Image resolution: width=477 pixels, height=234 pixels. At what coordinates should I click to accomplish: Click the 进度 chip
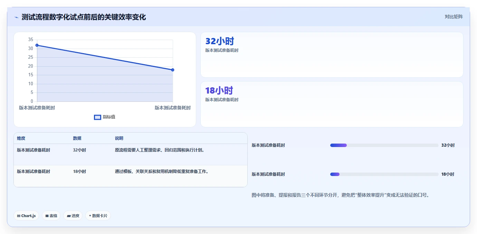(73, 216)
